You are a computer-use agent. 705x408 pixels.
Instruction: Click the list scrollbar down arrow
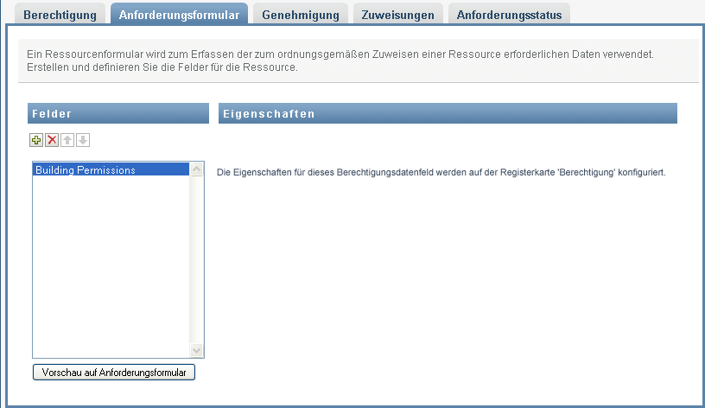(x=196, y=350)
